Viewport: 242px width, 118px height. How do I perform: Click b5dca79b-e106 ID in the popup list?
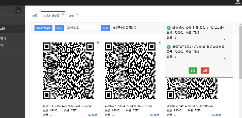198,28
